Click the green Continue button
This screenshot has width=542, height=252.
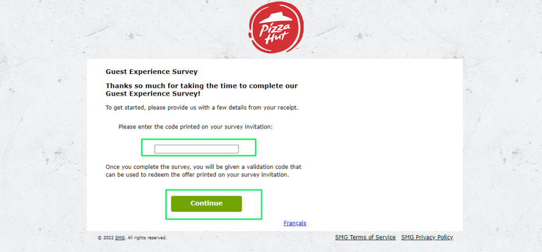pyautogui.click(x=206, y=204)
